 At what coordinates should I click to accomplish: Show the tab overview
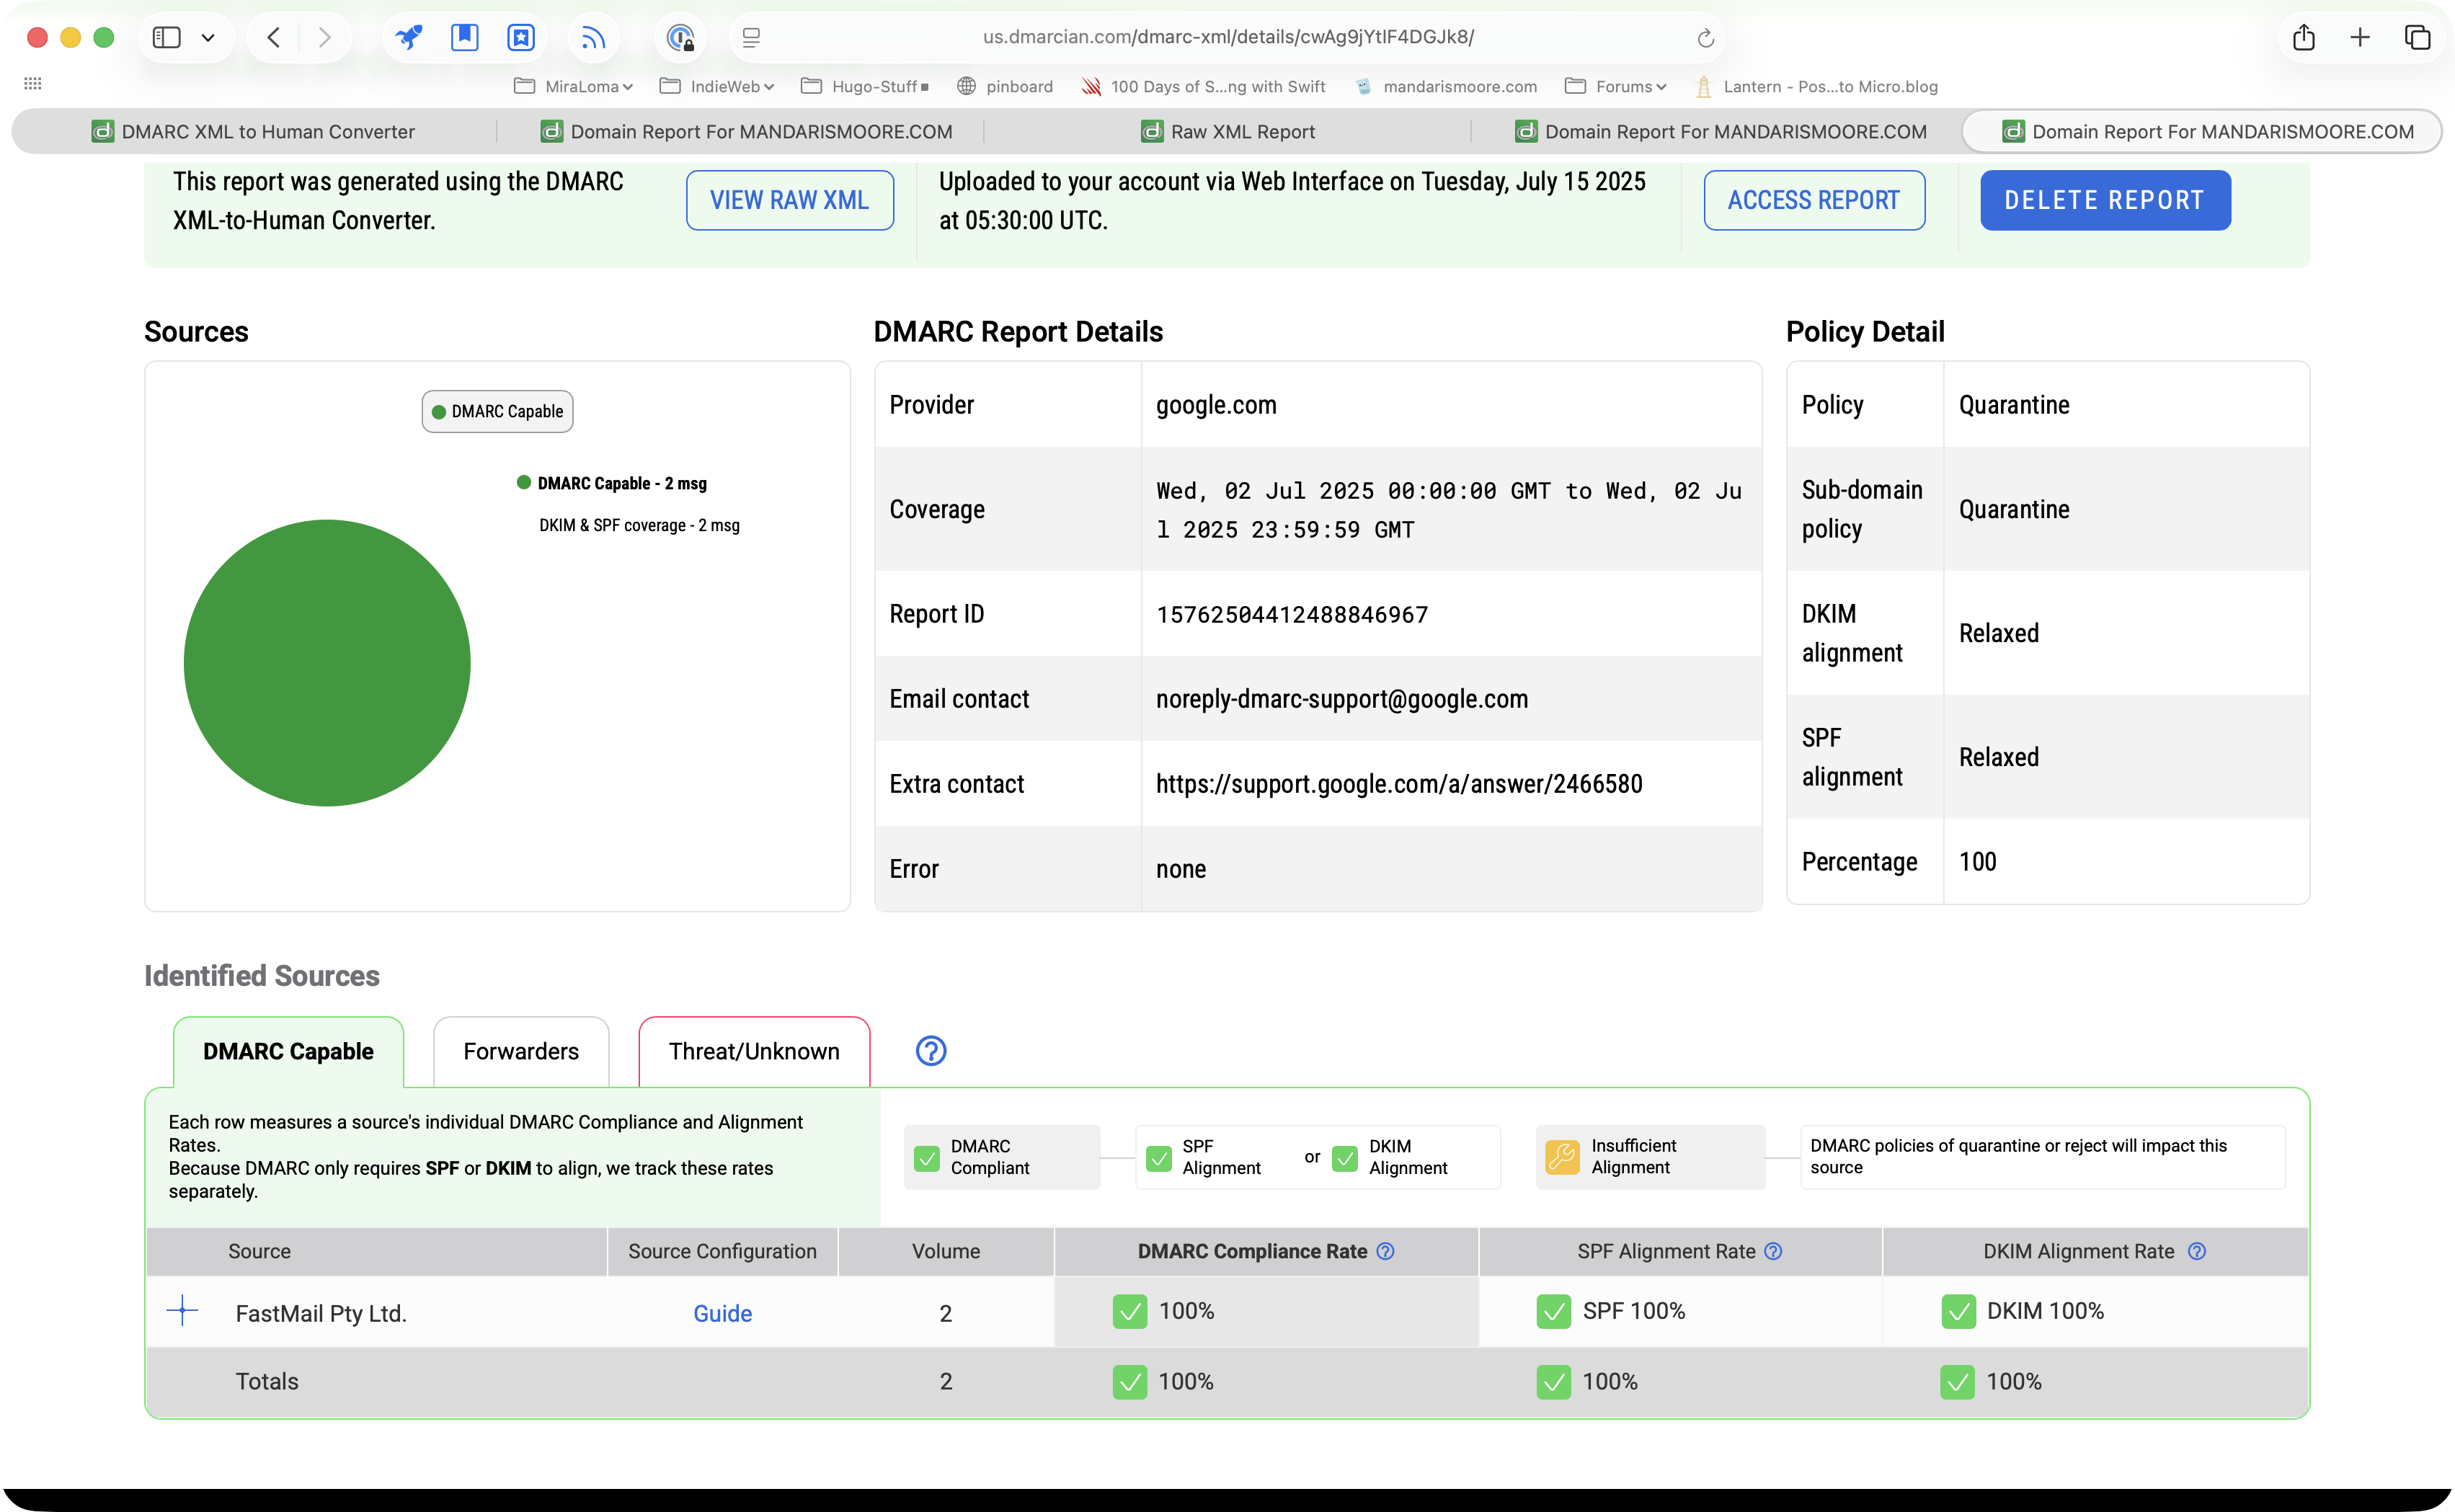point(2417,38)
